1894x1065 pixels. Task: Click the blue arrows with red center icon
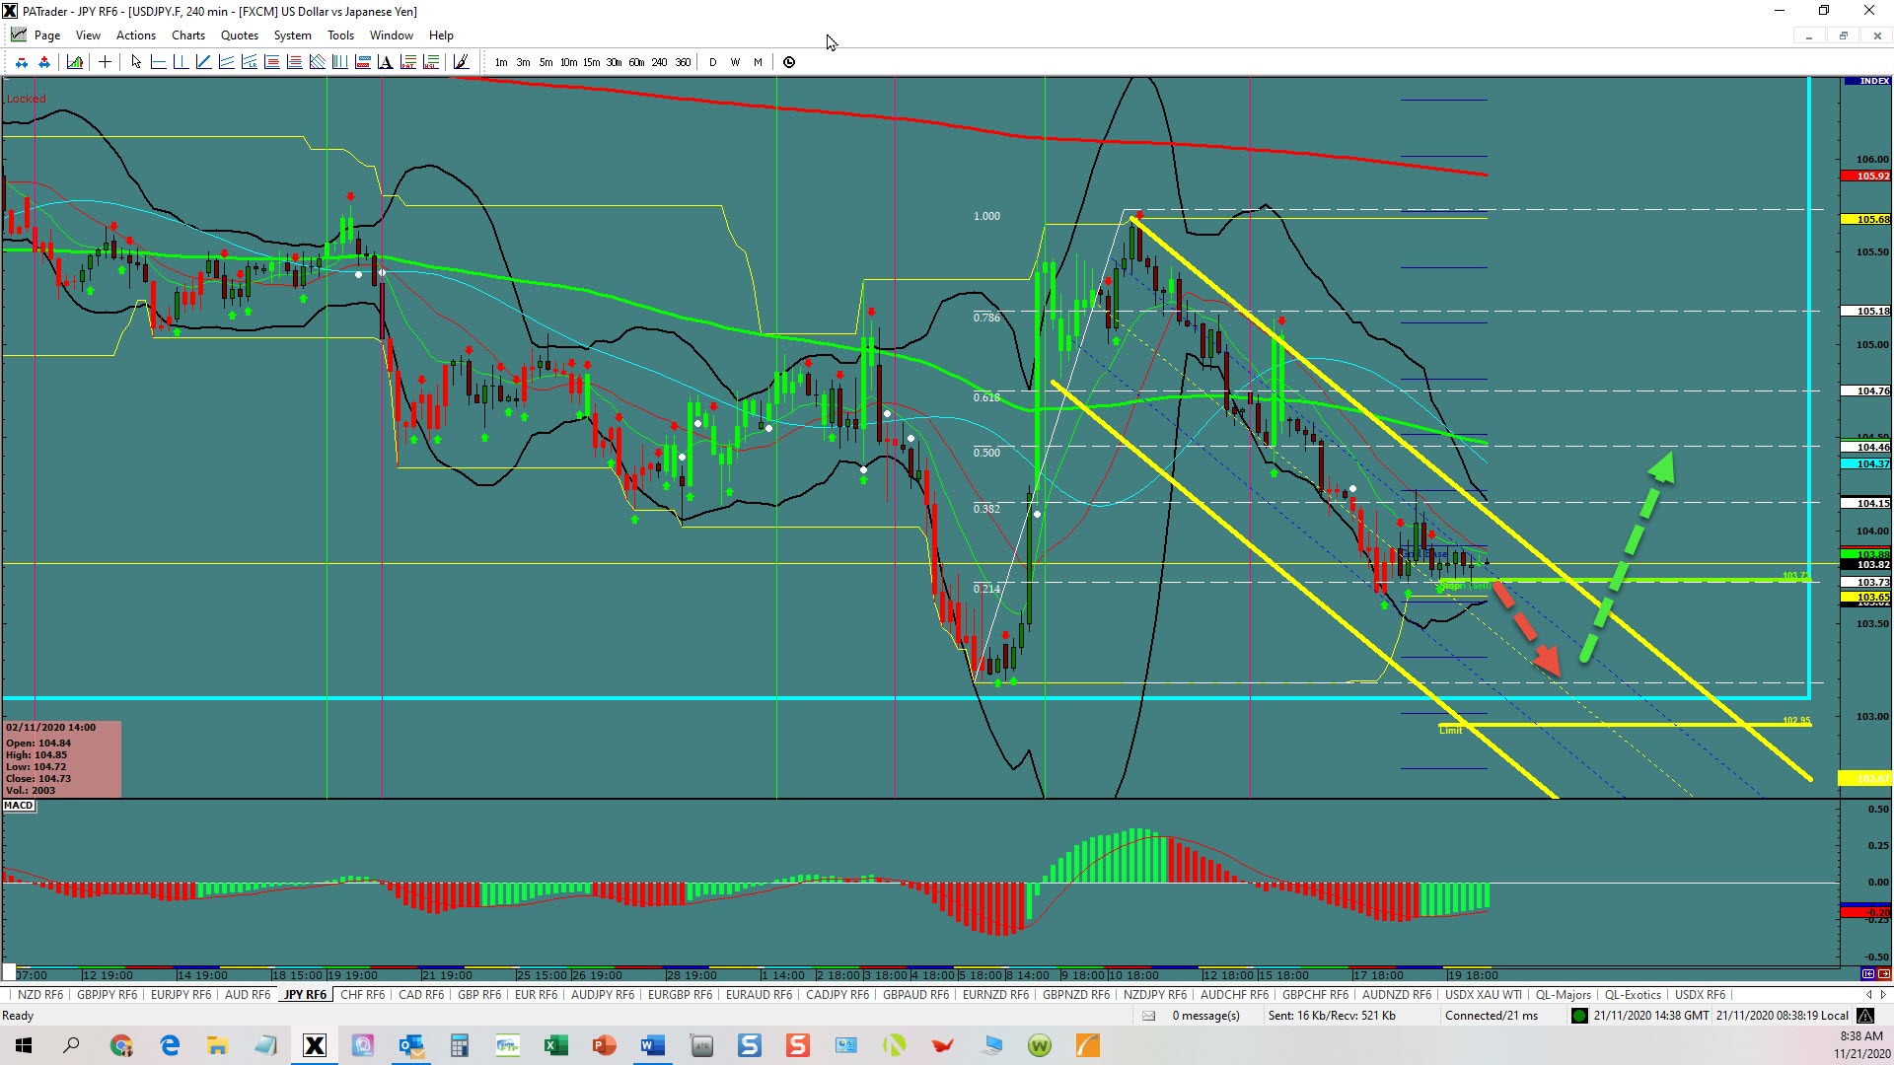[44, 62]
